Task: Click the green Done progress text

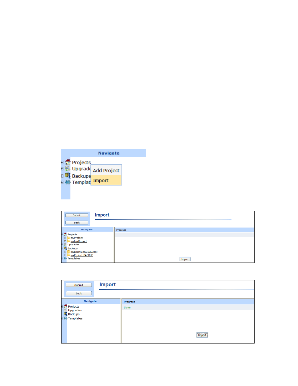Action: click(127, 308)
